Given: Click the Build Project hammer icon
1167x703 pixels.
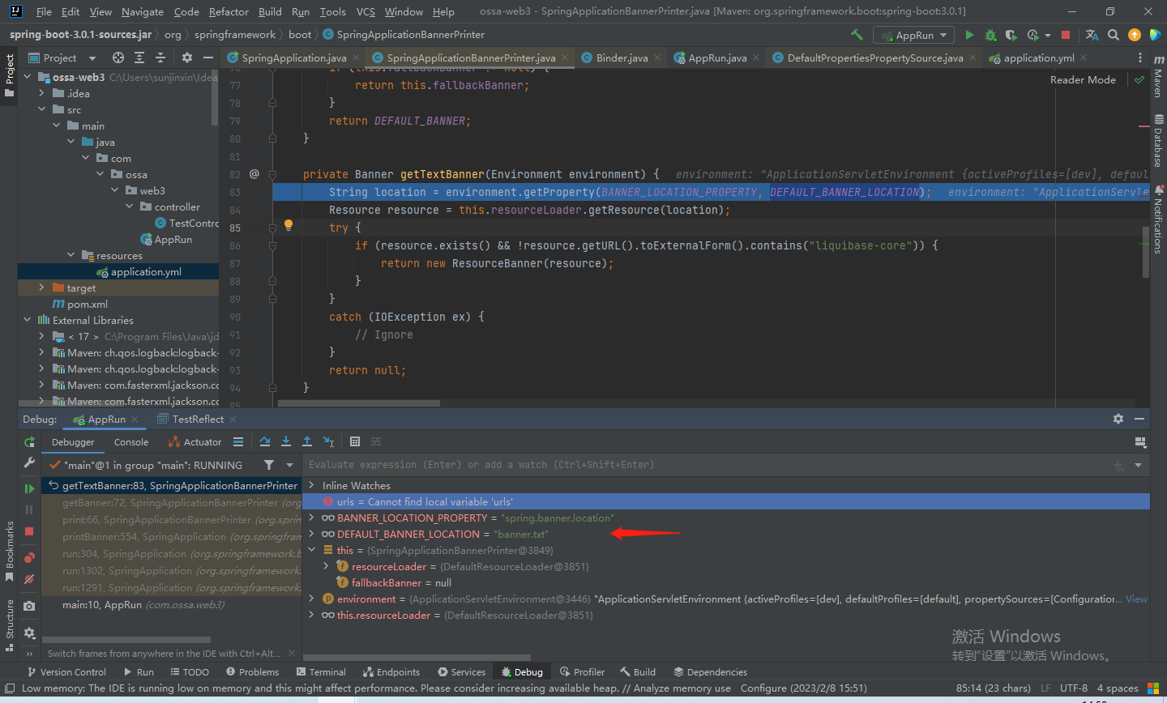Looking at the screenshot, I should point(857,35).
